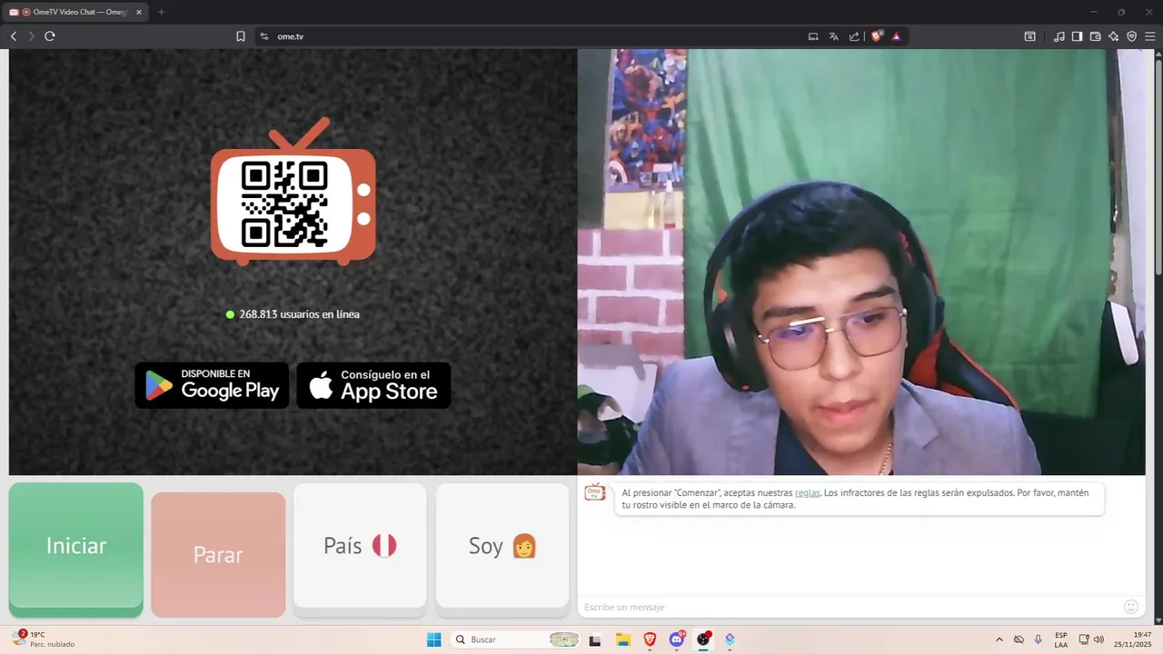Open the tab search icon in toolbar
Screen dimensions: 1163x654
click(1029, 36)
